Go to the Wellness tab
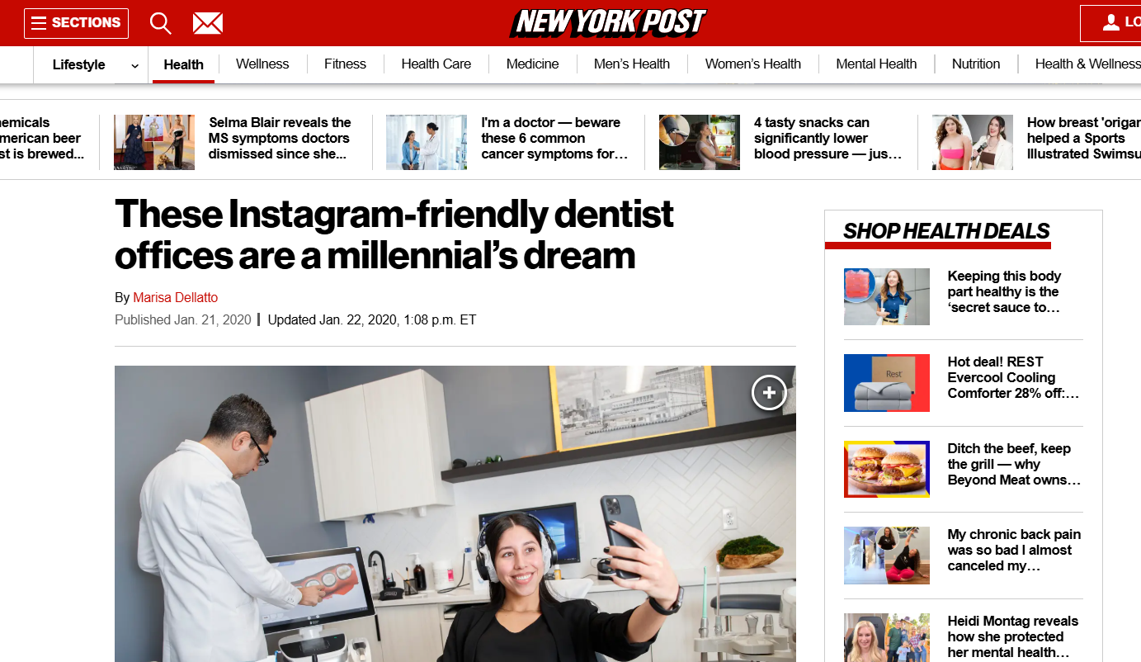This screenshot has width=1141, height=662. point(262,64)
